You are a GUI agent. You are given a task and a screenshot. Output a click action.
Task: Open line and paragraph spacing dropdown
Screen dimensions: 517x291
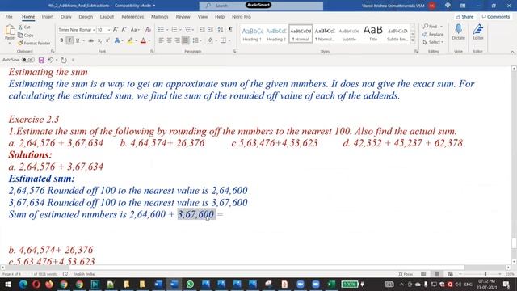pyautogui.click(x=197, y=40)
